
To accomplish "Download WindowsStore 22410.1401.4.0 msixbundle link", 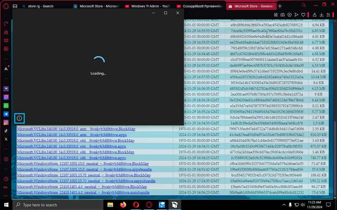I will coord(83,192).
